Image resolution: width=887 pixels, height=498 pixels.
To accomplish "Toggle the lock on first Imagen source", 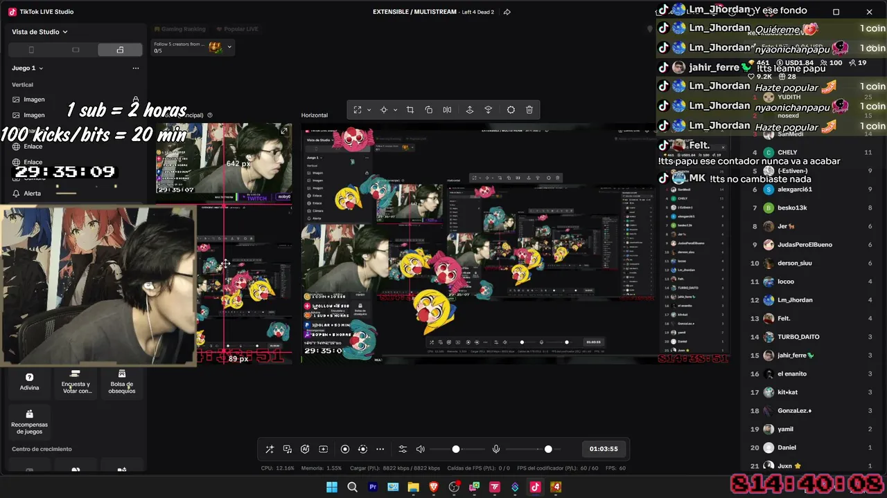I will point(136,100).
